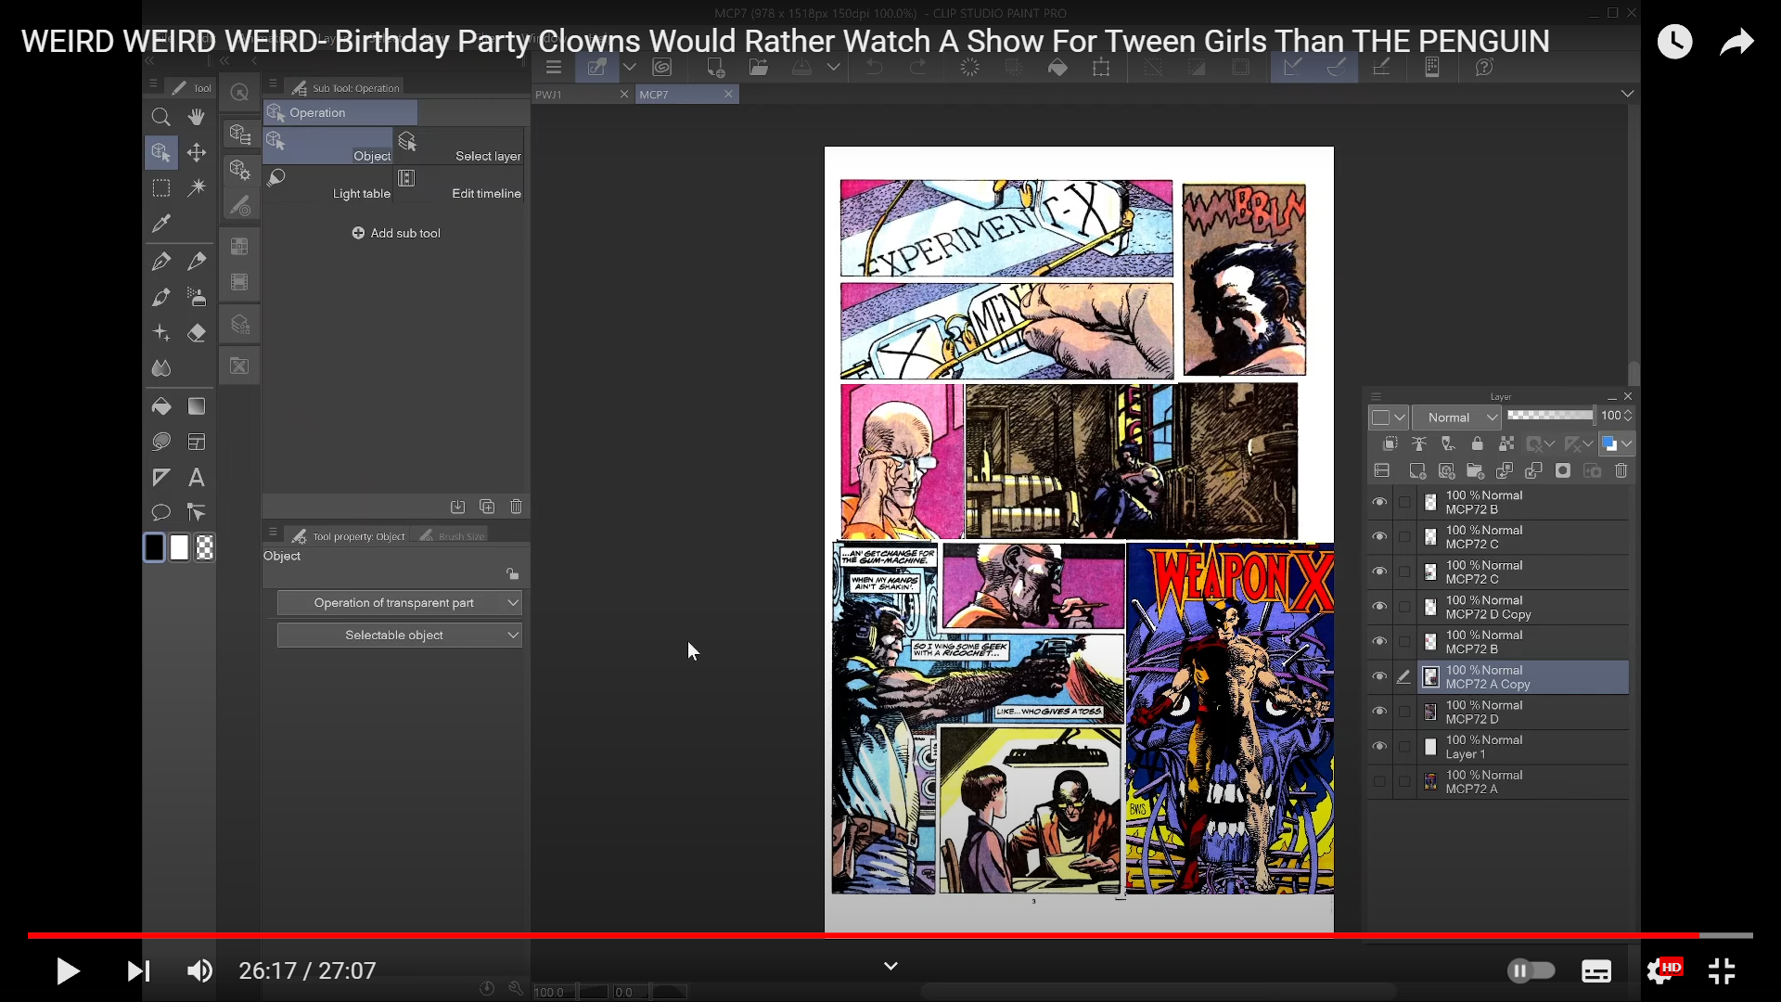Select the Frame border tool

coord(196,442)
